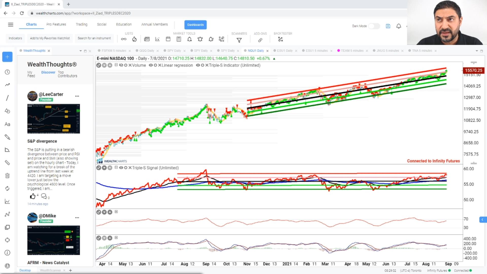
Task: Collapse the Triple-S Signal pane legend box
Action: [116, 167]
